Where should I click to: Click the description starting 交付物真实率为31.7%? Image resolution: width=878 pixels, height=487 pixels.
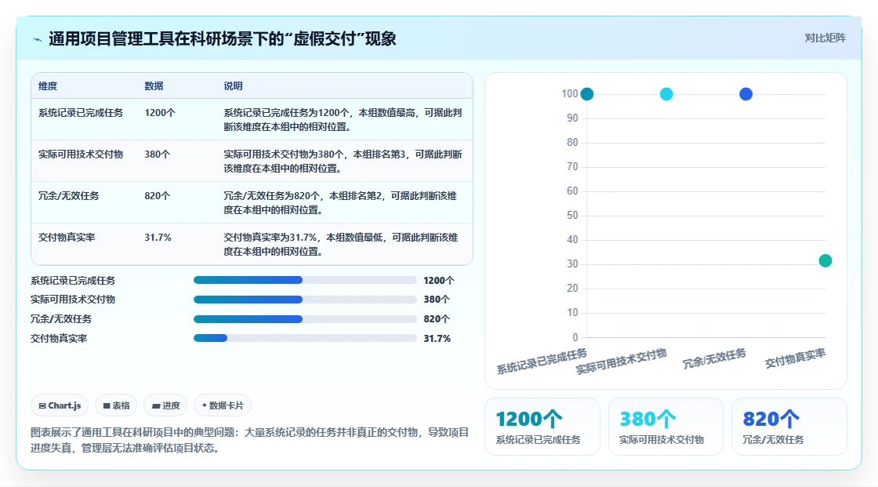point(341,245)
